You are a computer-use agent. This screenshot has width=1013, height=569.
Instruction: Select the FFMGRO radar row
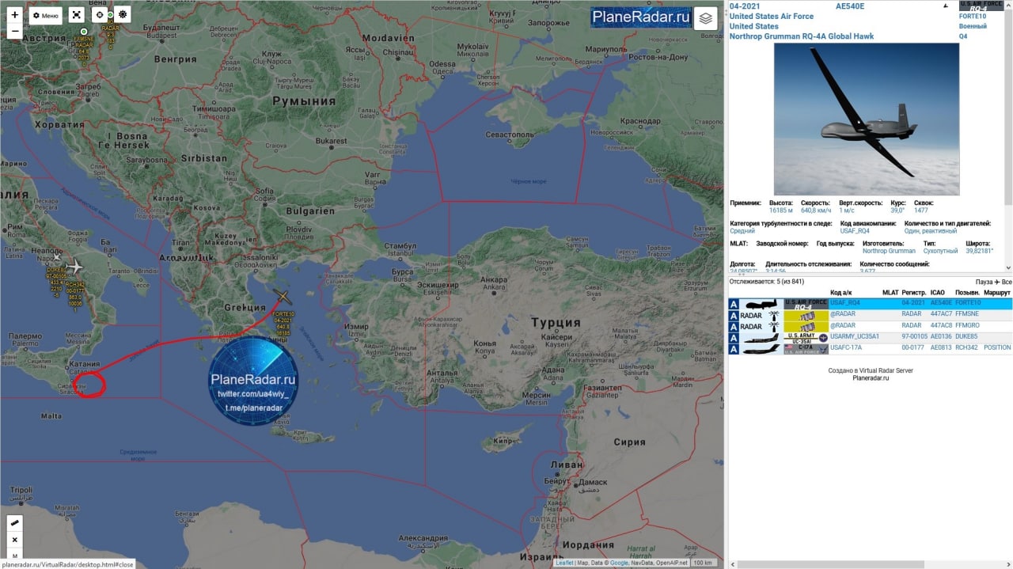870,325
